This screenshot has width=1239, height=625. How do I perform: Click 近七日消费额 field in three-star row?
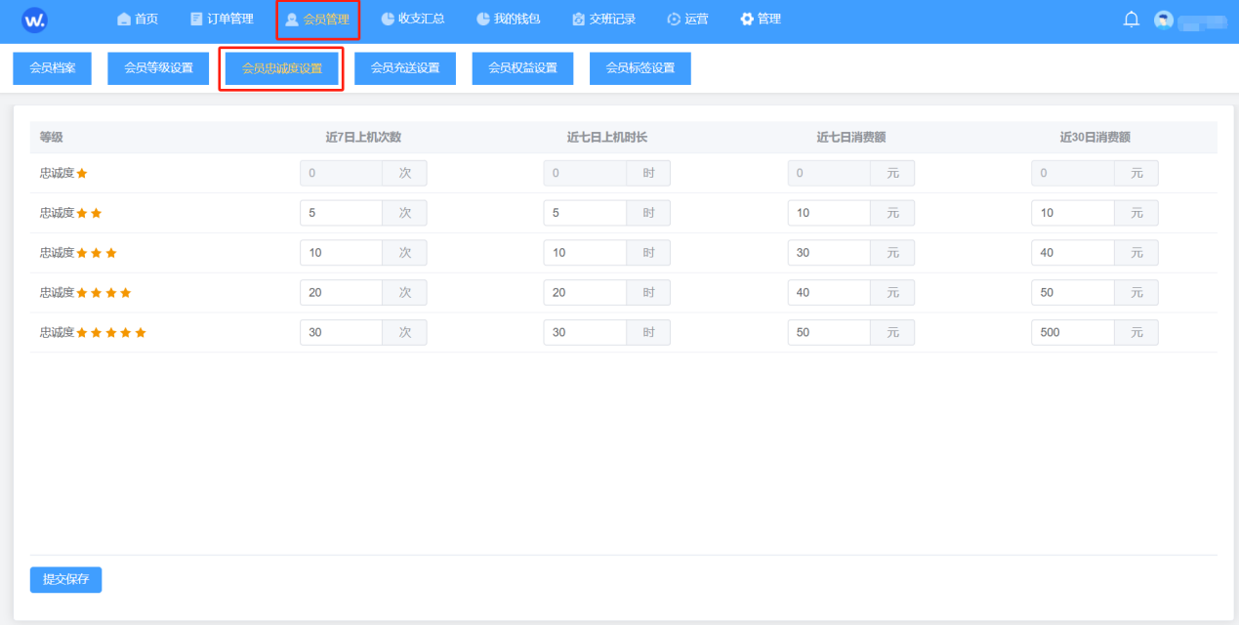[829, 253]
